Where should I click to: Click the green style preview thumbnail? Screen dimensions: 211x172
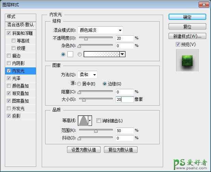coord(187,60)
